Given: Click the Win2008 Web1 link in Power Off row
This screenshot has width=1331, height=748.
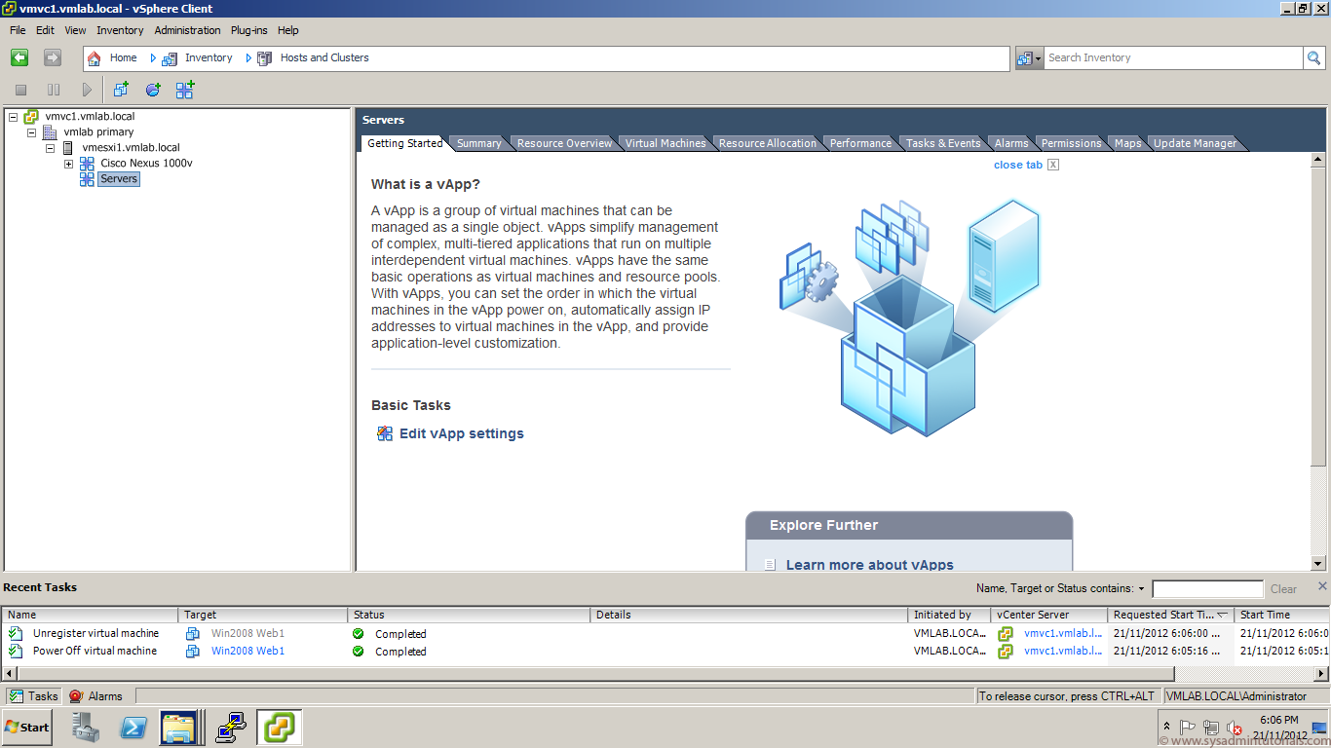Looking at the screenshot, I should pos(247,651).
